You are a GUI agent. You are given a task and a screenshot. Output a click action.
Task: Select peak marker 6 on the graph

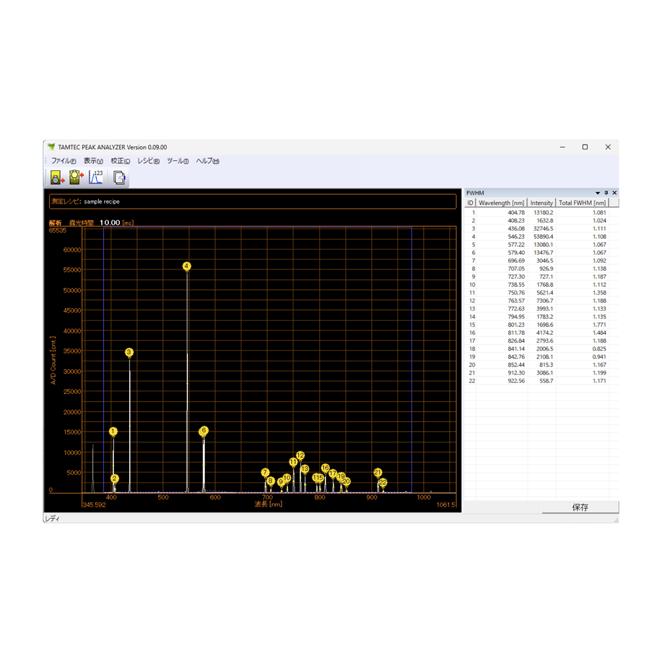pyautogui.click(x=204, y=430)
